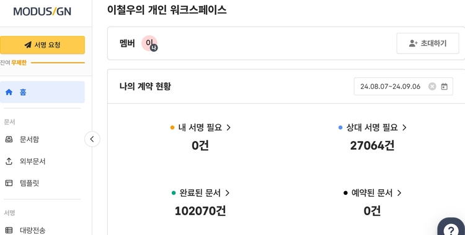The image size is (465, 235).
Task: Open 예약된 문서 link
Action: (x=372, y=193)
